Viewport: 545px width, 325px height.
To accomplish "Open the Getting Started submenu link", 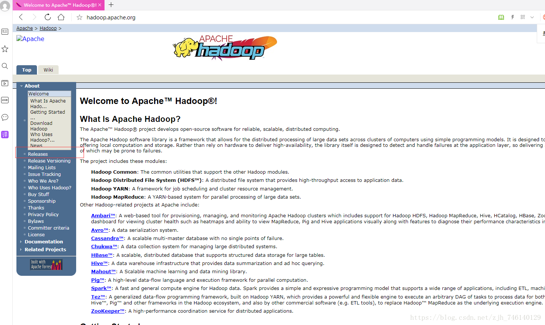I will (47, 115).
